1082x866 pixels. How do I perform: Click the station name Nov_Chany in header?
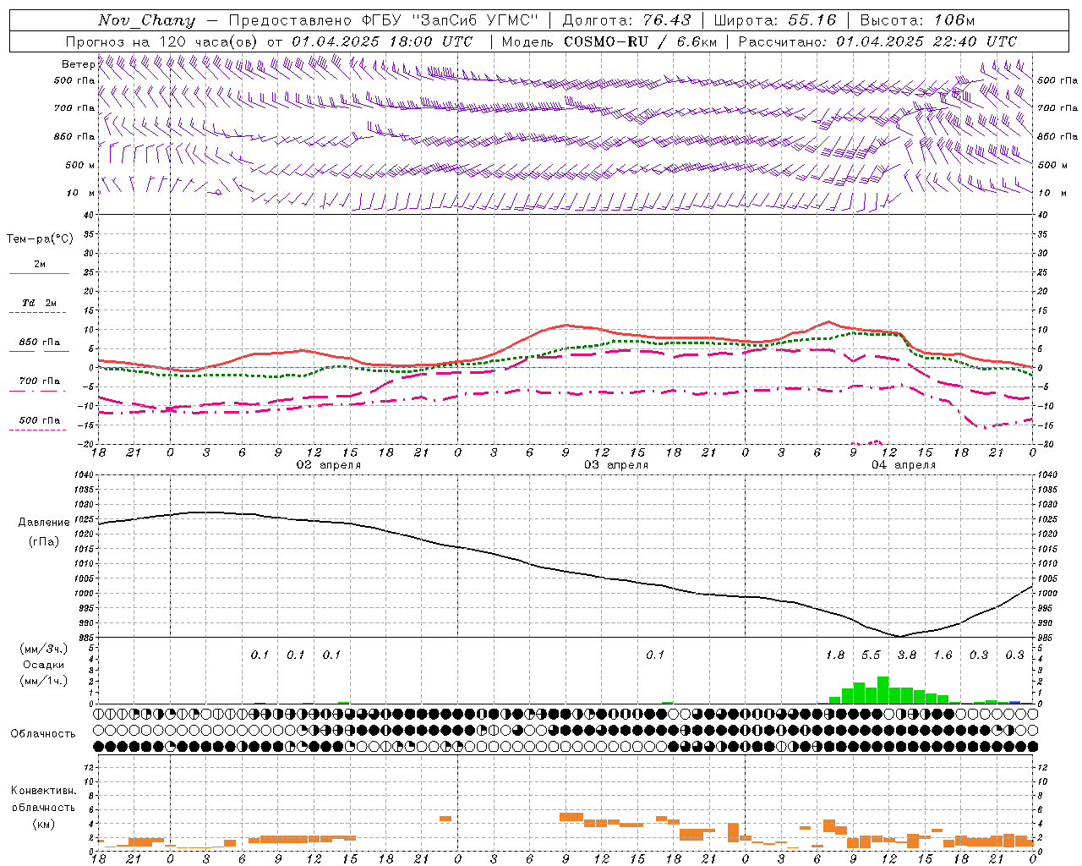tap(146, 20)
